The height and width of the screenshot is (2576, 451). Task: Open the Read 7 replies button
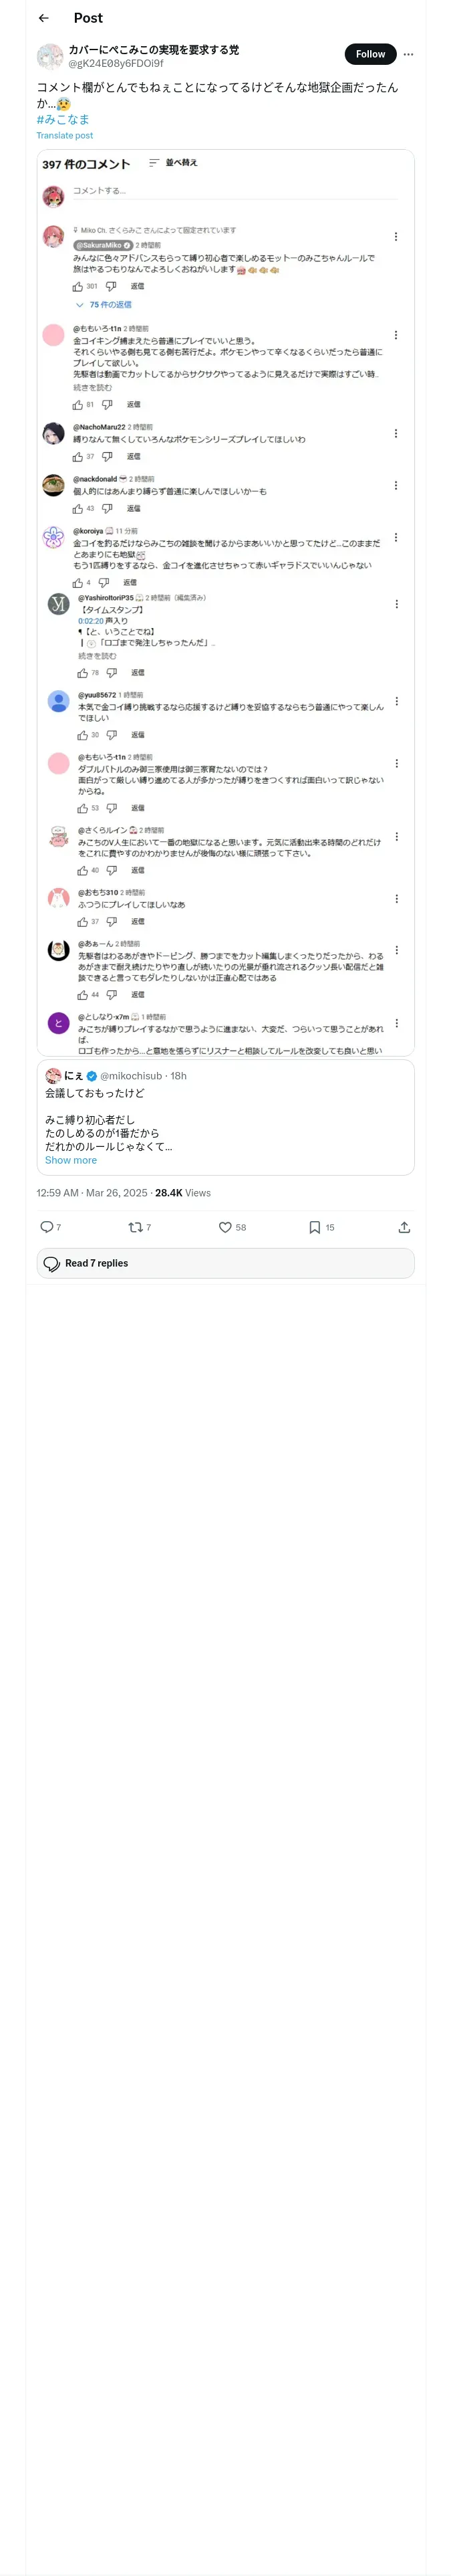[225, 1263]
